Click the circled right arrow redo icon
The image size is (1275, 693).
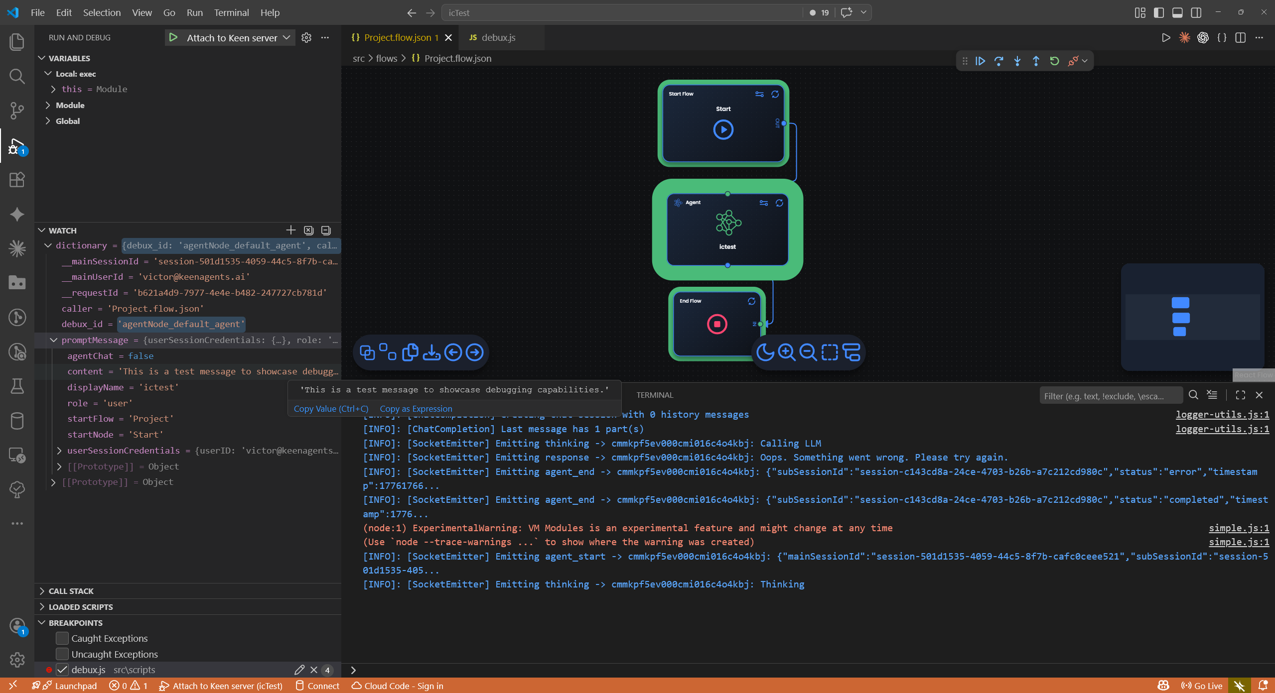pyautogui.click(x=474, y=352)
